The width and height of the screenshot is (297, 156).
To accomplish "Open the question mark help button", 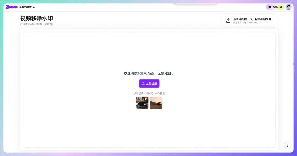I will tap(288, 145).
